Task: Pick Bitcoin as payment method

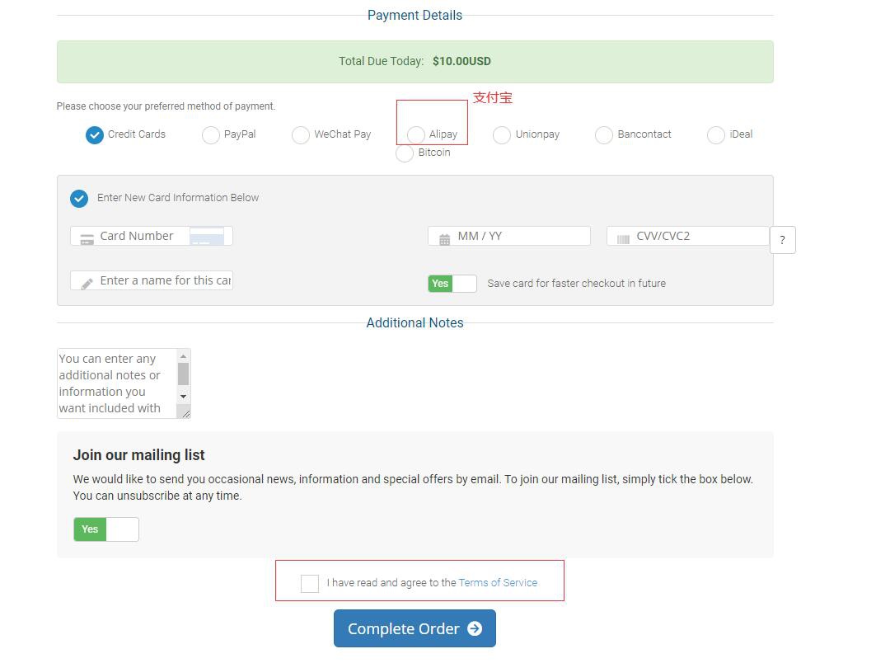Action: point(405,153)
